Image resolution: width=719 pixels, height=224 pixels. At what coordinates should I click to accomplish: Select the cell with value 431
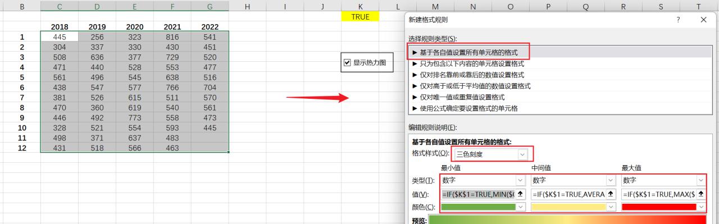60,148
